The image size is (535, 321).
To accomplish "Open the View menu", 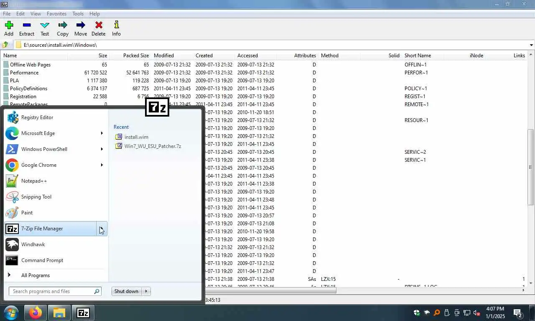I will tap(36, 14).
